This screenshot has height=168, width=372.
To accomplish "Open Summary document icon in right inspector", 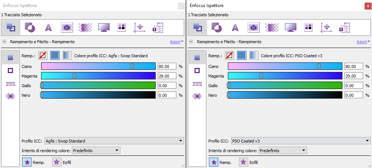I will point(345,27).
